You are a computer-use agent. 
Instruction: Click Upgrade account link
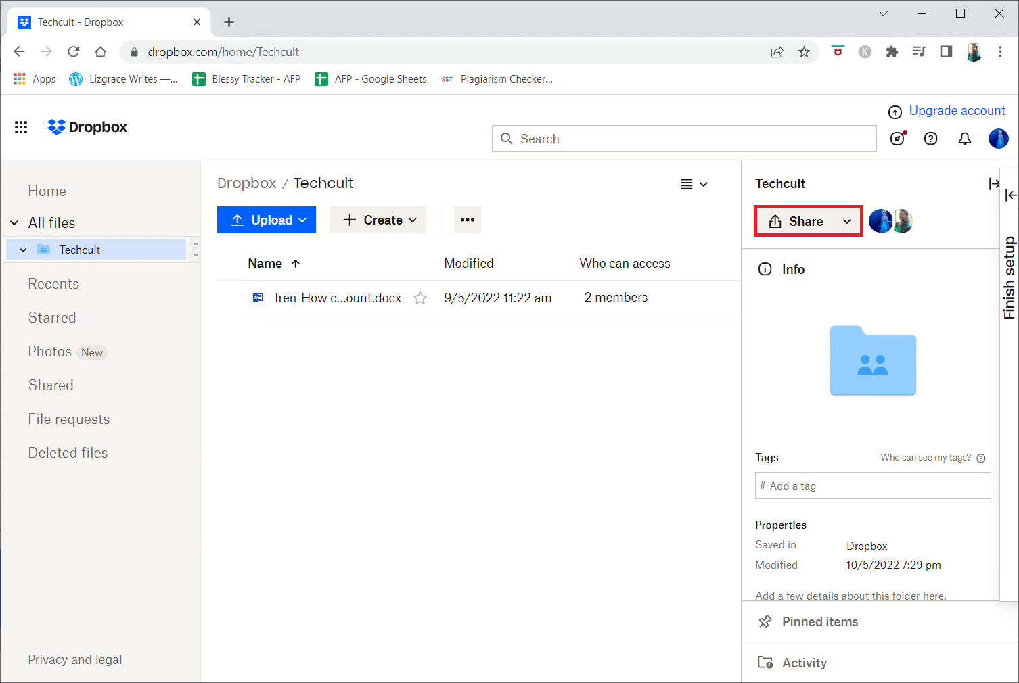[957, 111]
